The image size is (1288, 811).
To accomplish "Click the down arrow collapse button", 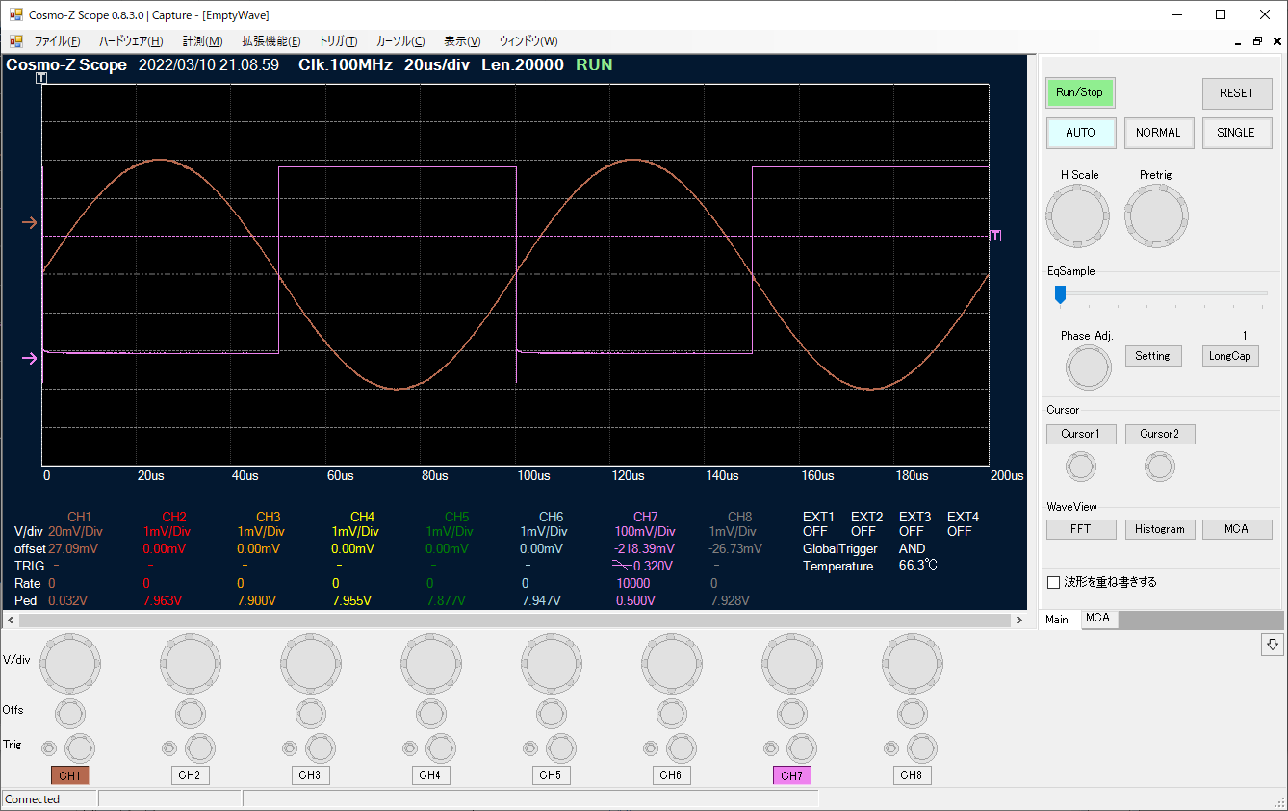I will coord(1272,645).
